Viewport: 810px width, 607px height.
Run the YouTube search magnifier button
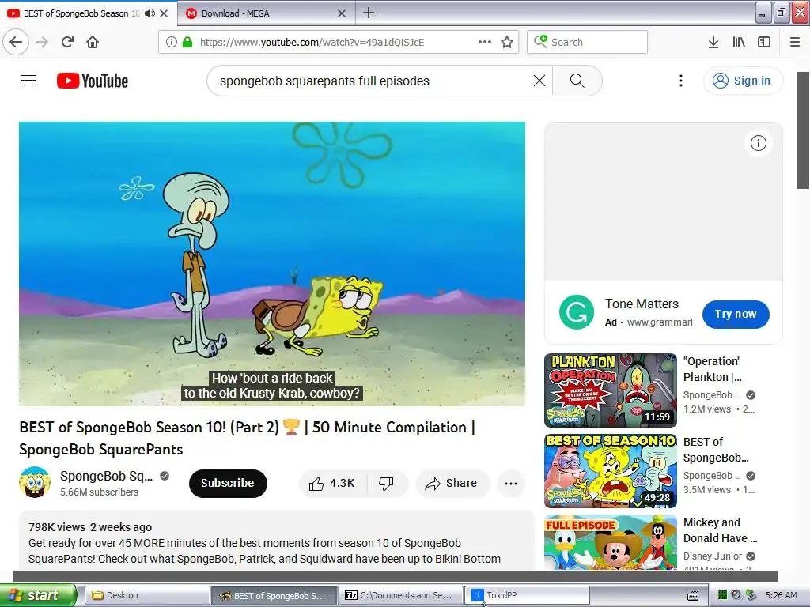[577, 81]
